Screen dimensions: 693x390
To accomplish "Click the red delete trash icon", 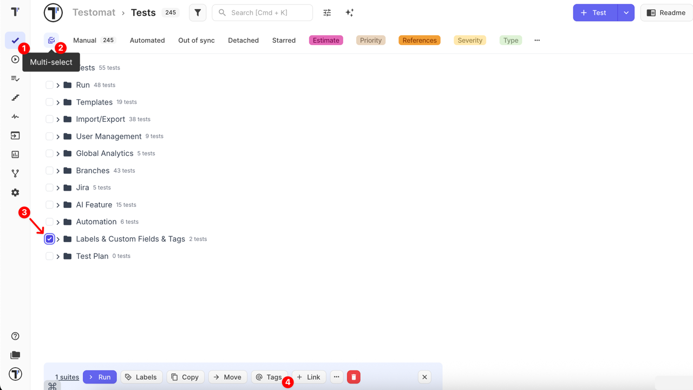I will [x=354, y=377].
